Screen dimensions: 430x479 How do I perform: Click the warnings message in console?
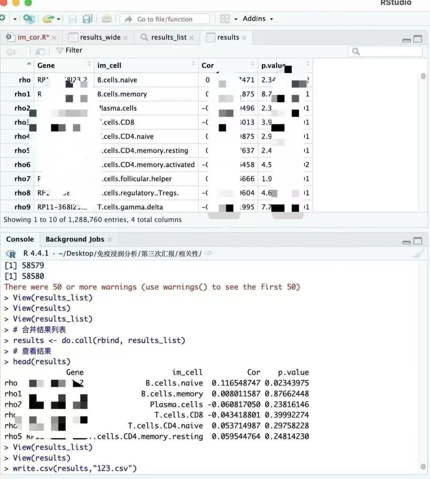pos(152,287)
